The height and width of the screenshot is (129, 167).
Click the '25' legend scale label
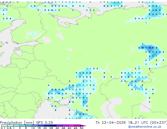click(51, 128)
